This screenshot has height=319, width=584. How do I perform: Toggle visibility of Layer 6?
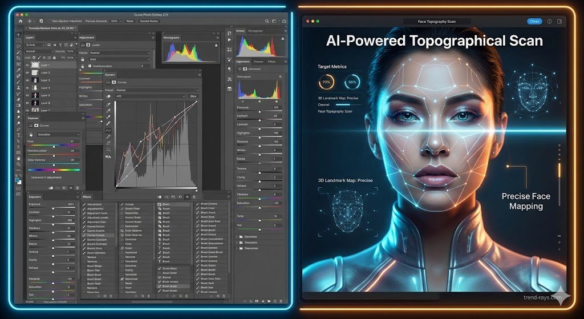point(27,103)
